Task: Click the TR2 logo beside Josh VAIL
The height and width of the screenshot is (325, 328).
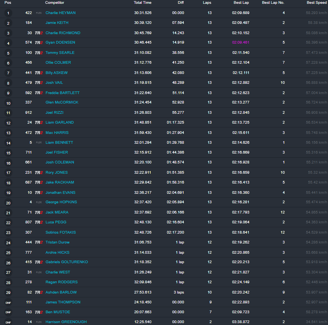Action: (x=39, y=83)
